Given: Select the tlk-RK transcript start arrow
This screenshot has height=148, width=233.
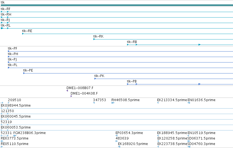Looking at the screenshot, I should pos(94,39).
